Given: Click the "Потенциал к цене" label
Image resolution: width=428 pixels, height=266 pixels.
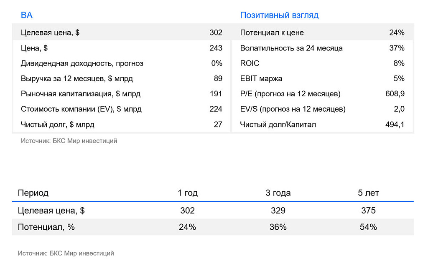Looking at the screenshot, I should (x=272, y=33).
